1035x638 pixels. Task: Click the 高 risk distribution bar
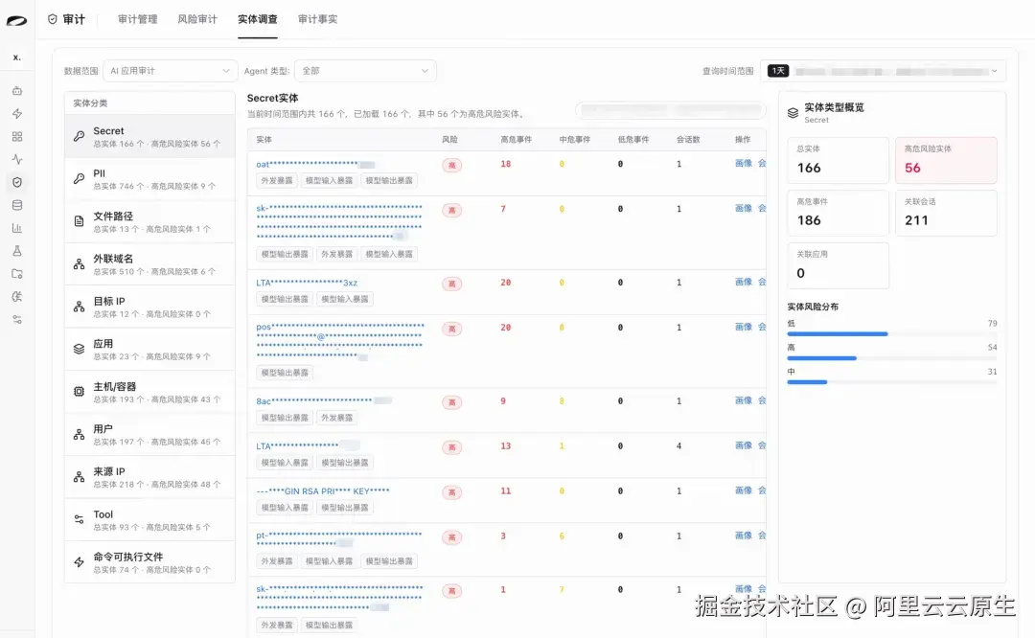(x=892, y=358)
